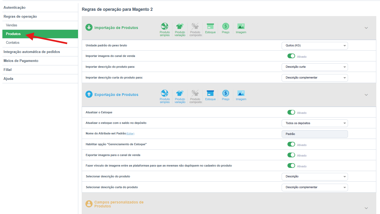Click the Preço icon in Importação section
380x214 pixels.
point(226,26)
